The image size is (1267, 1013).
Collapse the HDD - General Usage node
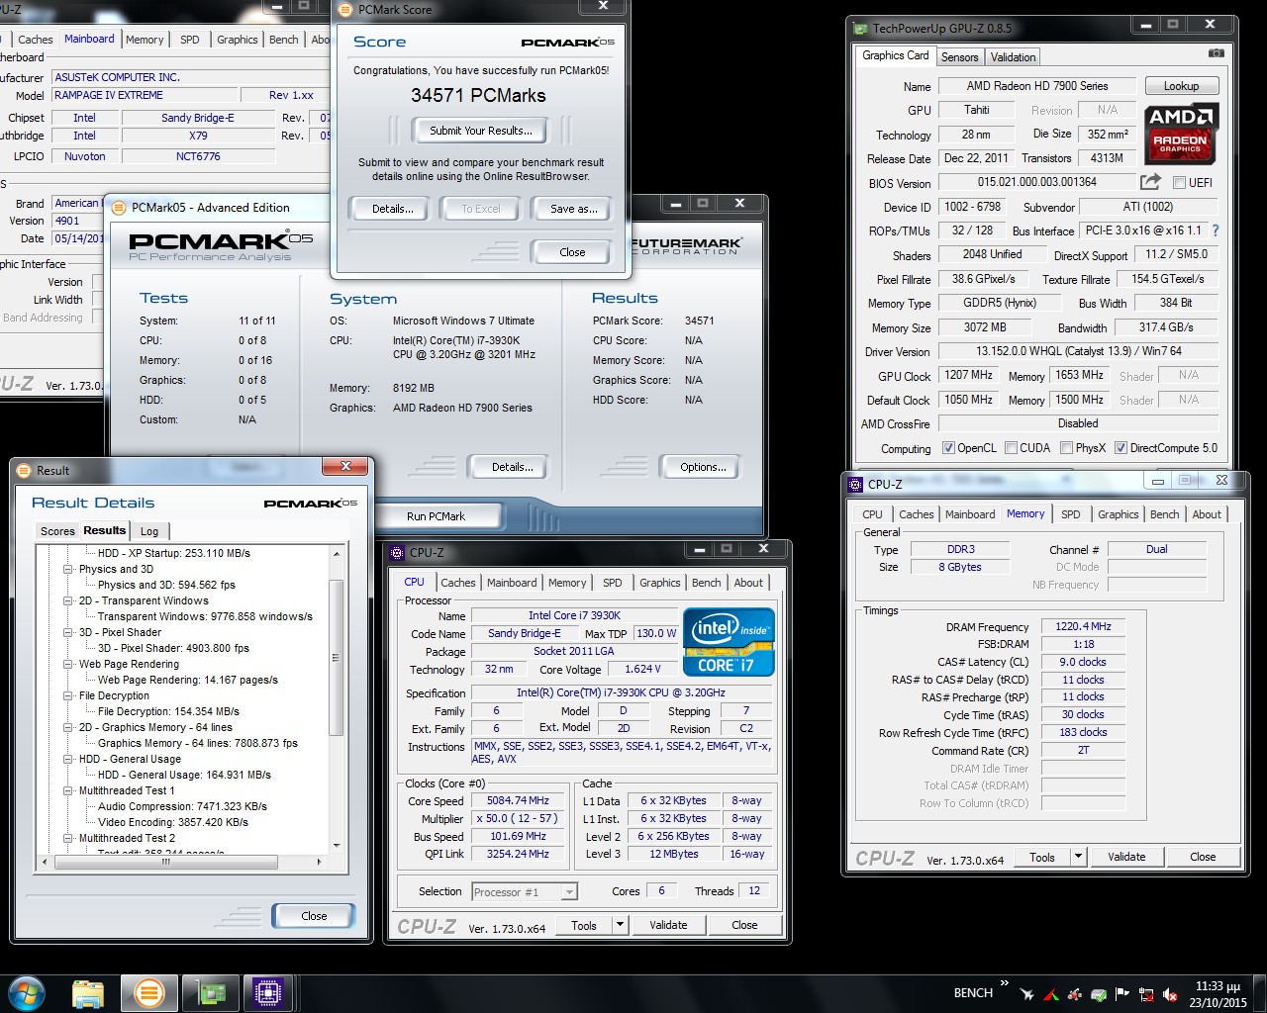[x=68, y=759]
